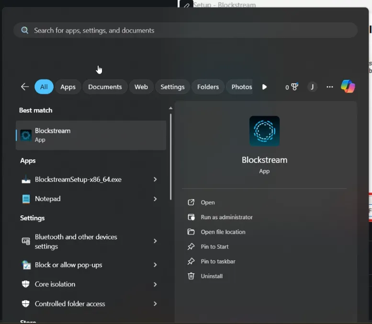Expand BlockstreamSetup-x86_64.exe options chevron
Image resolution: width=372 pixels, height=324 pixels.
pyautogui.click(x=155, y=179)
